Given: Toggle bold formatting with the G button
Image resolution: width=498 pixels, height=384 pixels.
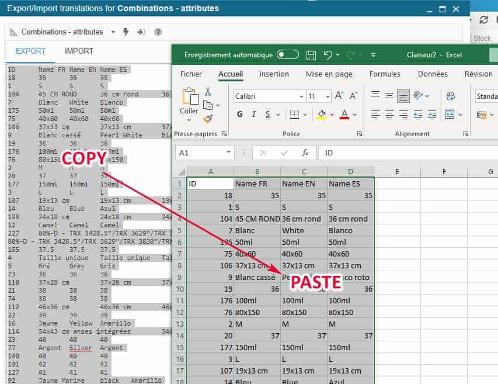Looking at the screenshot, I should click(x=239, y=115).
